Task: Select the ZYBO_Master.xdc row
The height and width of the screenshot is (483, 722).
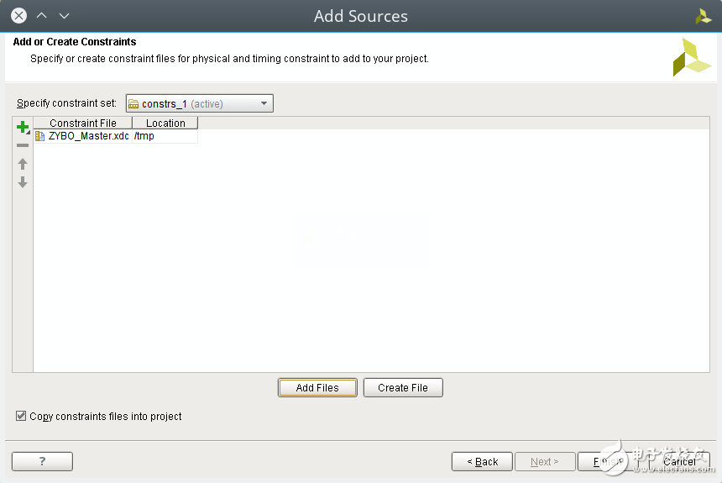Action: pos(89,136)
